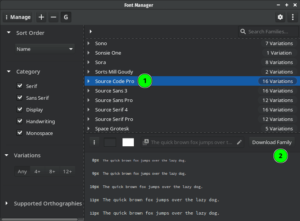Expand the Sonsie One family row
300x221 pixels.
click(89, 53)
